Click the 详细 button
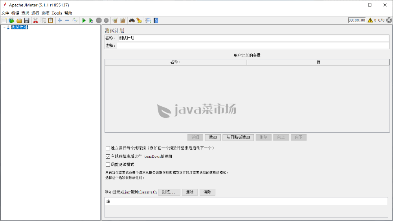This screenshot has height=221, width=393. point(195,137)
